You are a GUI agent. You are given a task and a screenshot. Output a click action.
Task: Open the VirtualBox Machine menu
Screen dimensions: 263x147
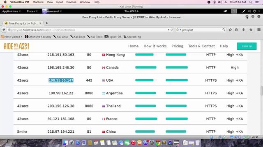coord(38,2)
